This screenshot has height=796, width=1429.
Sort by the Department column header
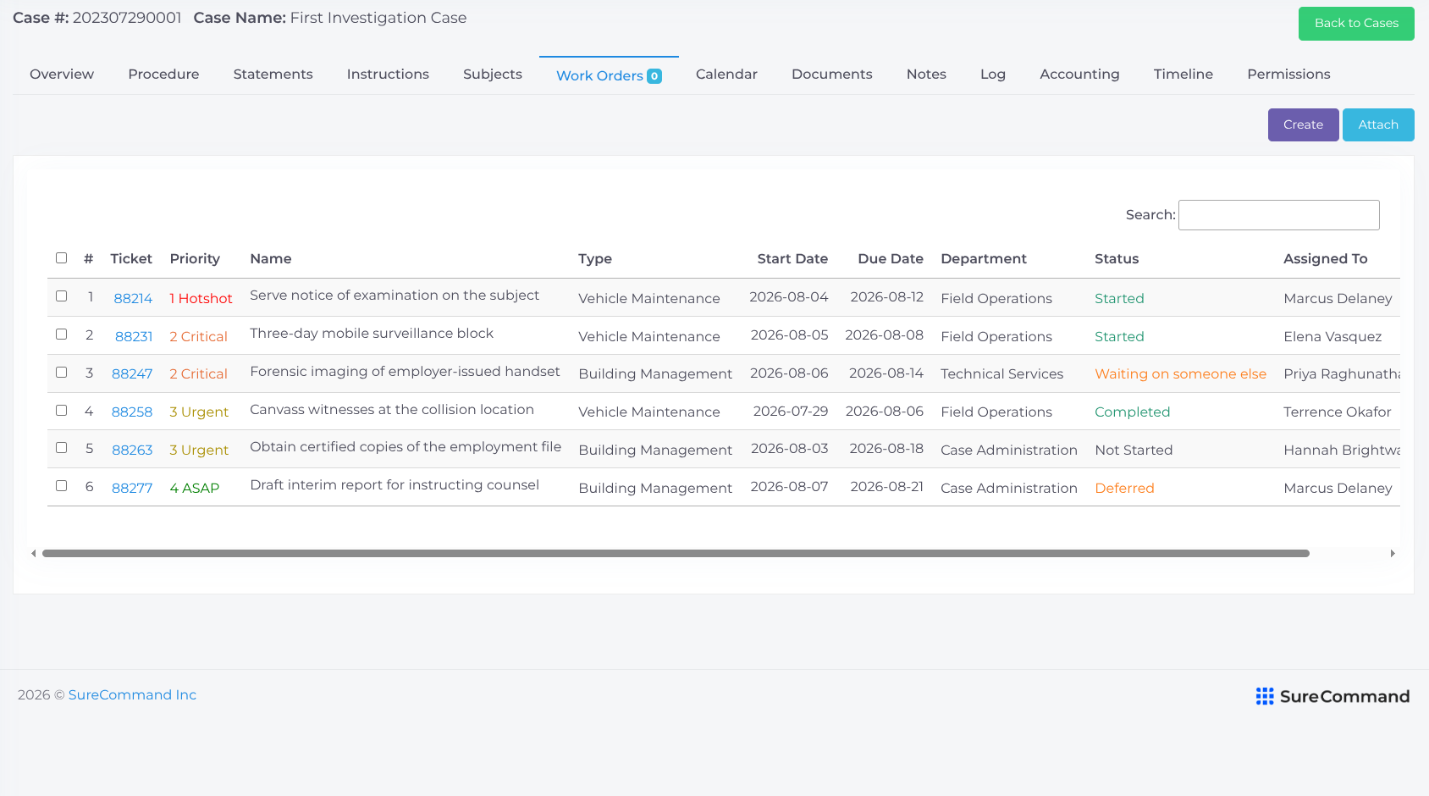[984, 259]
